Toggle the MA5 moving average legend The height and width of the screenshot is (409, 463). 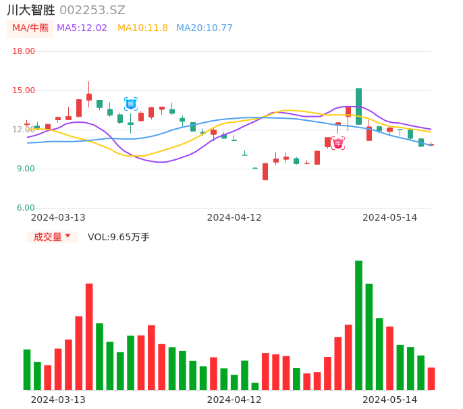tap(82, 28)
